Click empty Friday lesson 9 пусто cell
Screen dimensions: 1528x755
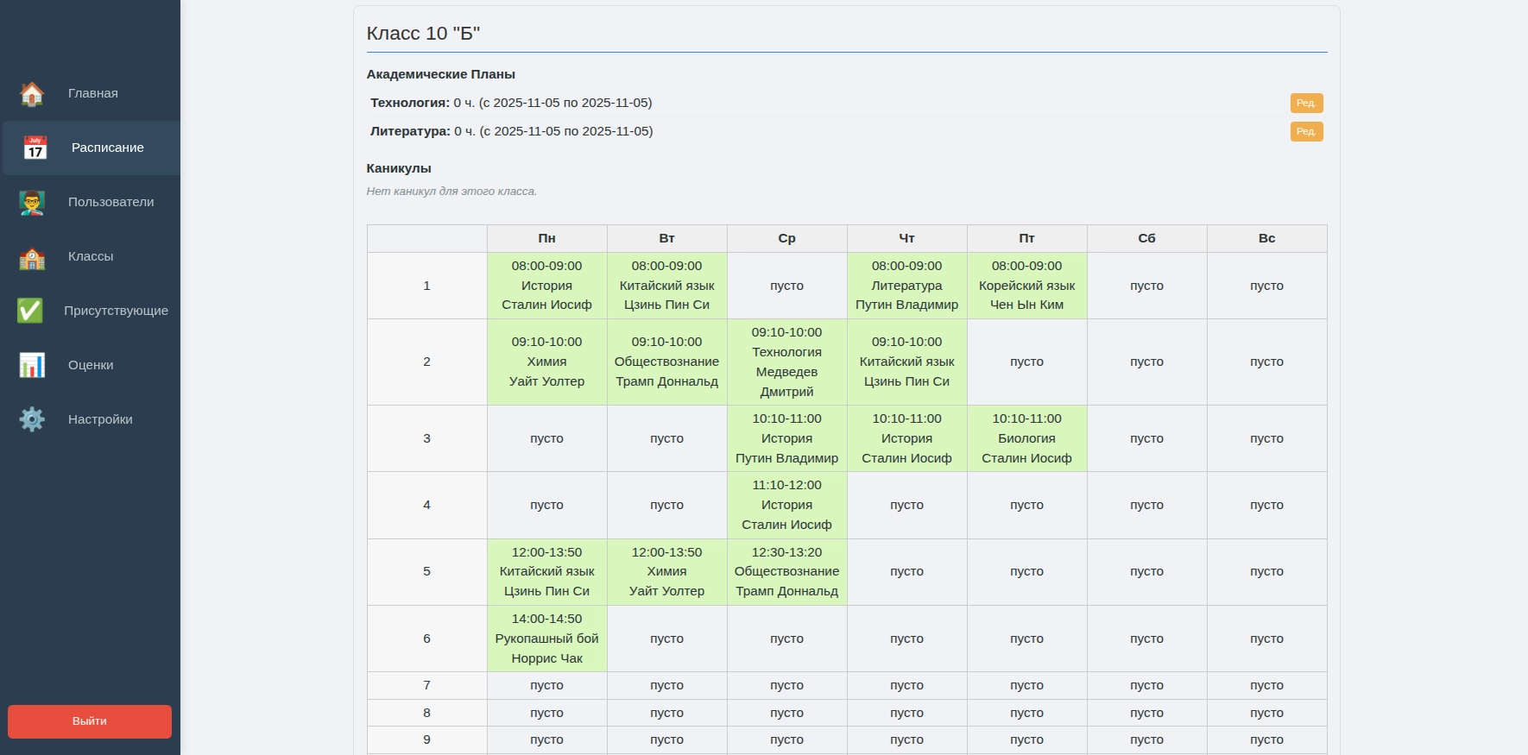pos(1027,739)
